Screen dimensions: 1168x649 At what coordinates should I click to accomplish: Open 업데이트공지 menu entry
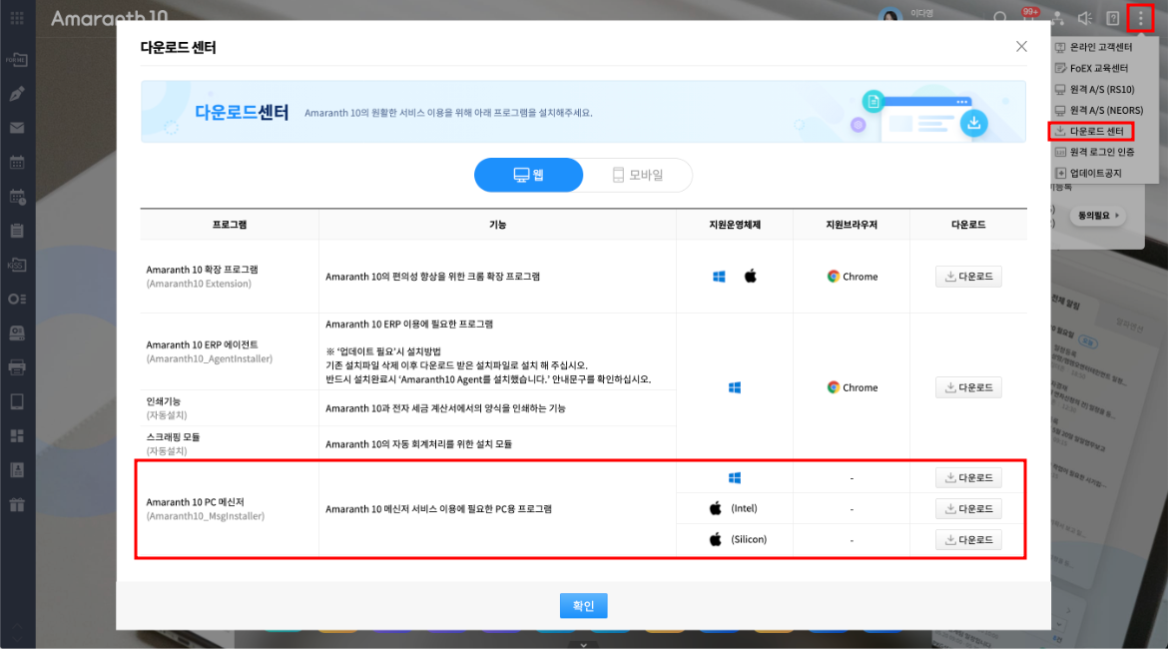[1095, 173]
